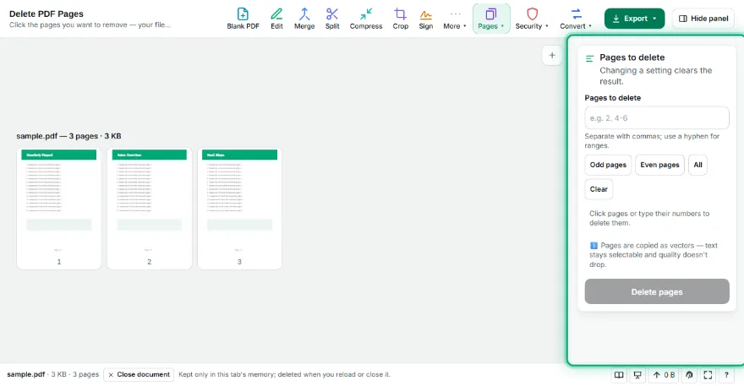Open the book reading view icon
This screenshot has width=744, height=386.
click(x=619, y=375)
